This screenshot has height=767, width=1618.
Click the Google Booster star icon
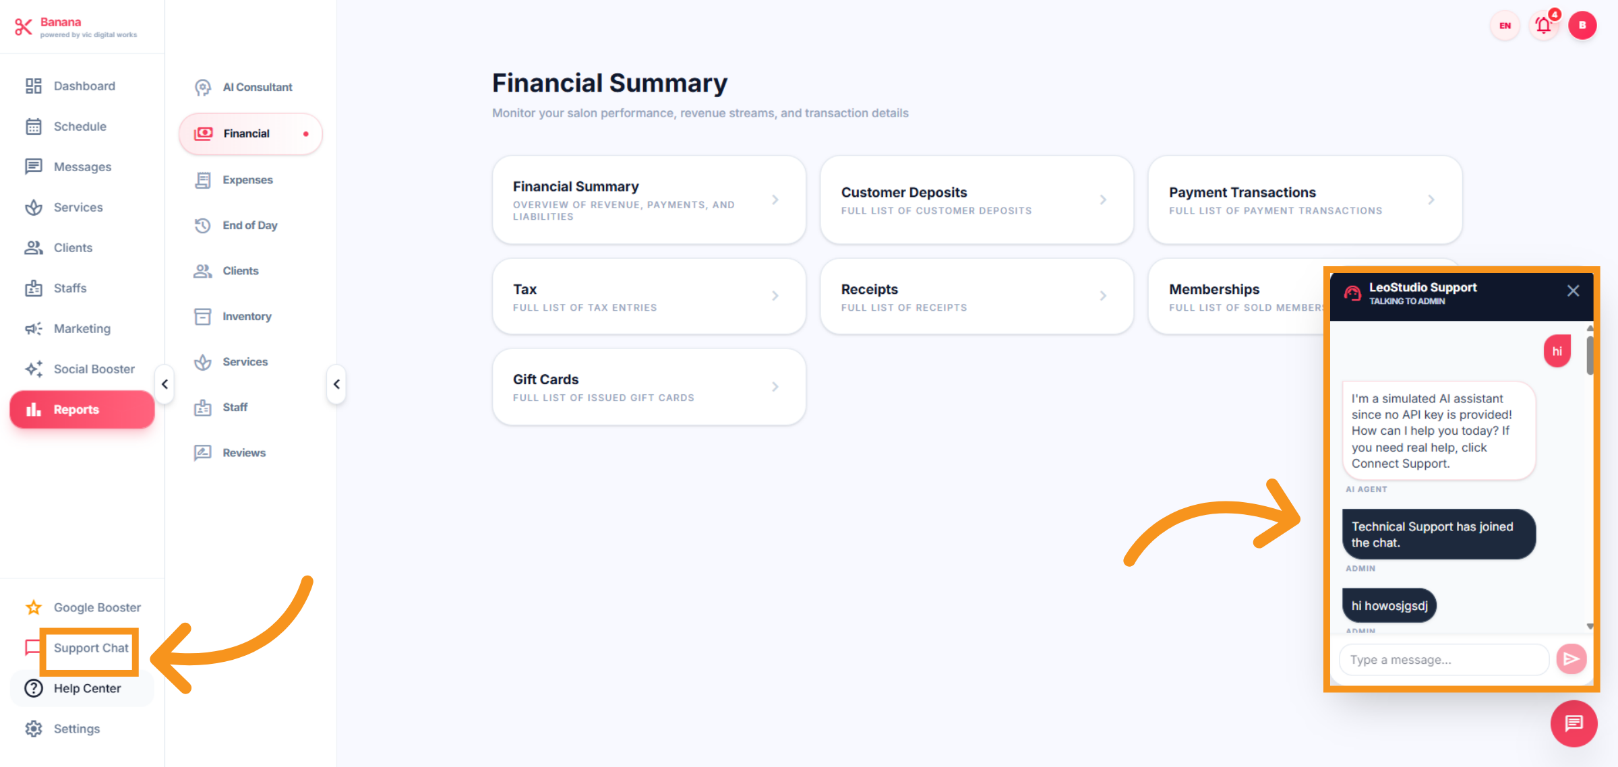point(34,607)
